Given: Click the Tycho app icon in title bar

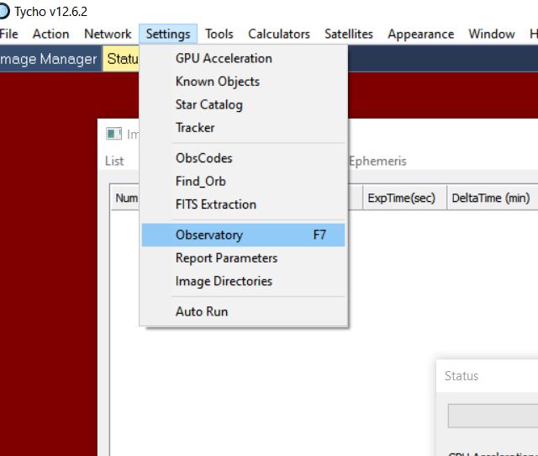Looking at the screenshot, I should [x=4, y=12].
